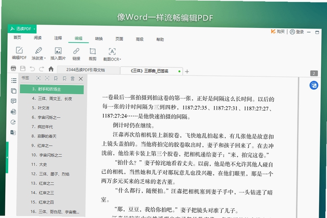The image size is (327, 218).
Task: Select bookmark 3. 射手和农场主
Action: point(52,89)
